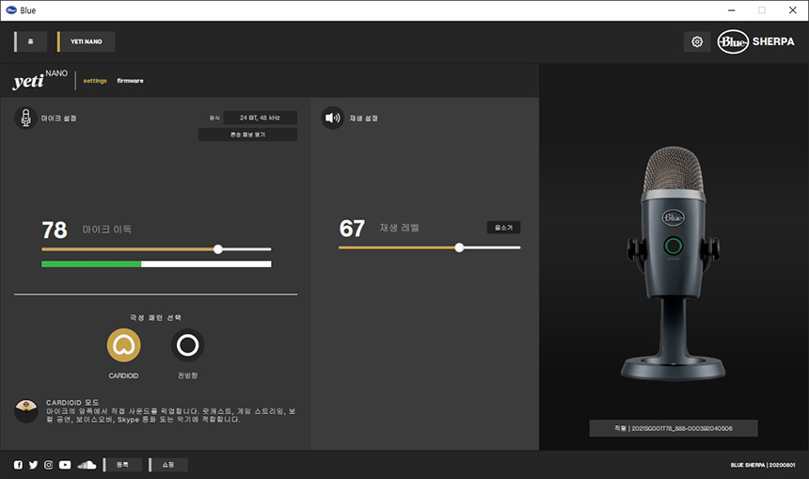This screenshot has width=809, height=479.
Task: Click the device serial number field
Action: (674, 428)
